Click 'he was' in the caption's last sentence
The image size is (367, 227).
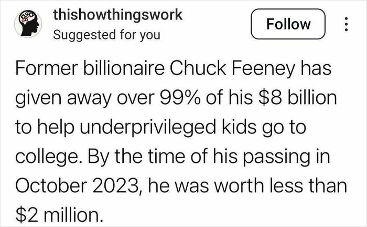pyautogui.click(x=178, y=185)
